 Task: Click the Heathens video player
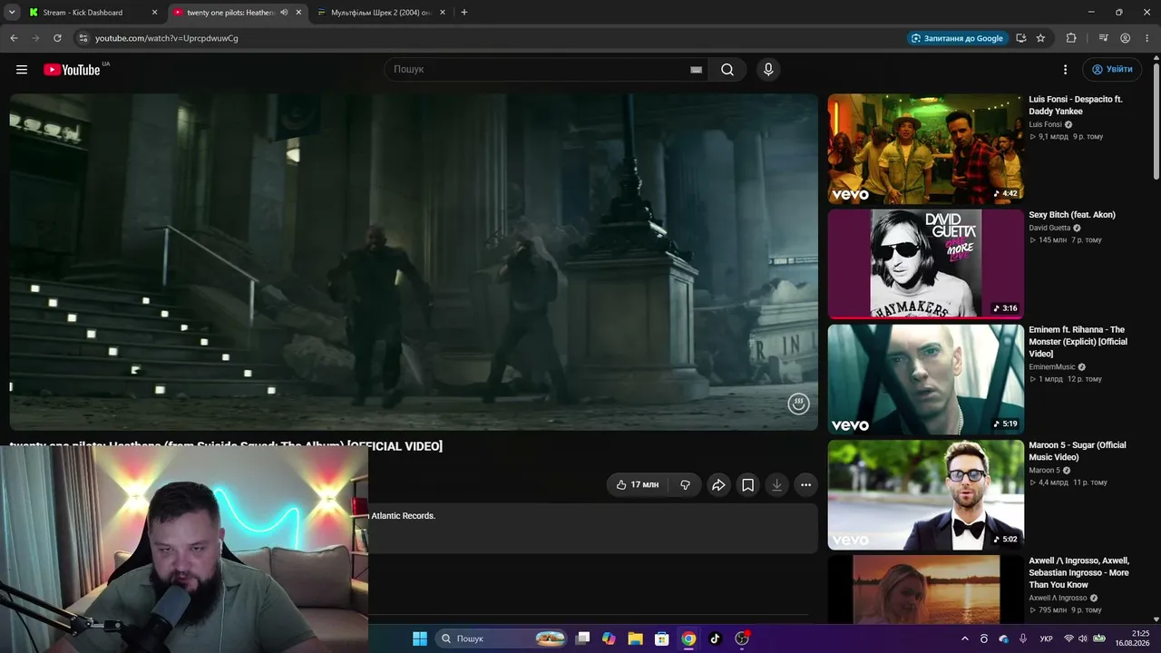[x=414, y=262]
